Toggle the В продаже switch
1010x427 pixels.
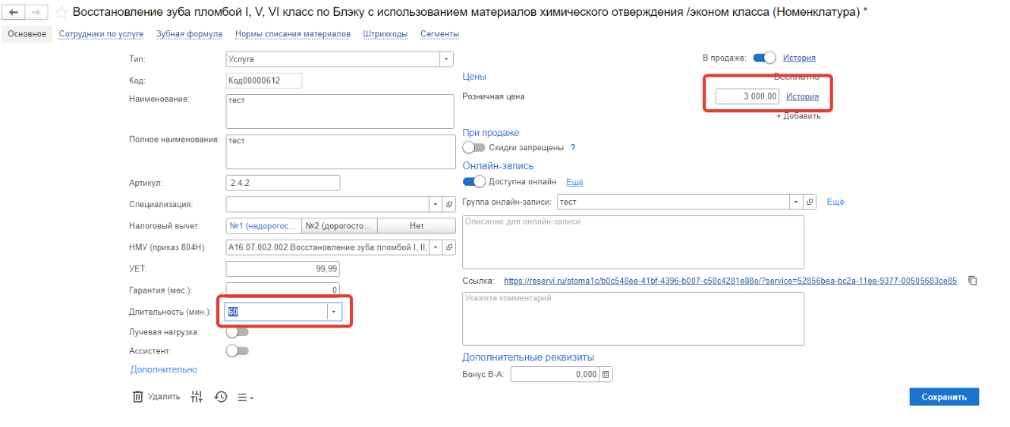point(765,58)
